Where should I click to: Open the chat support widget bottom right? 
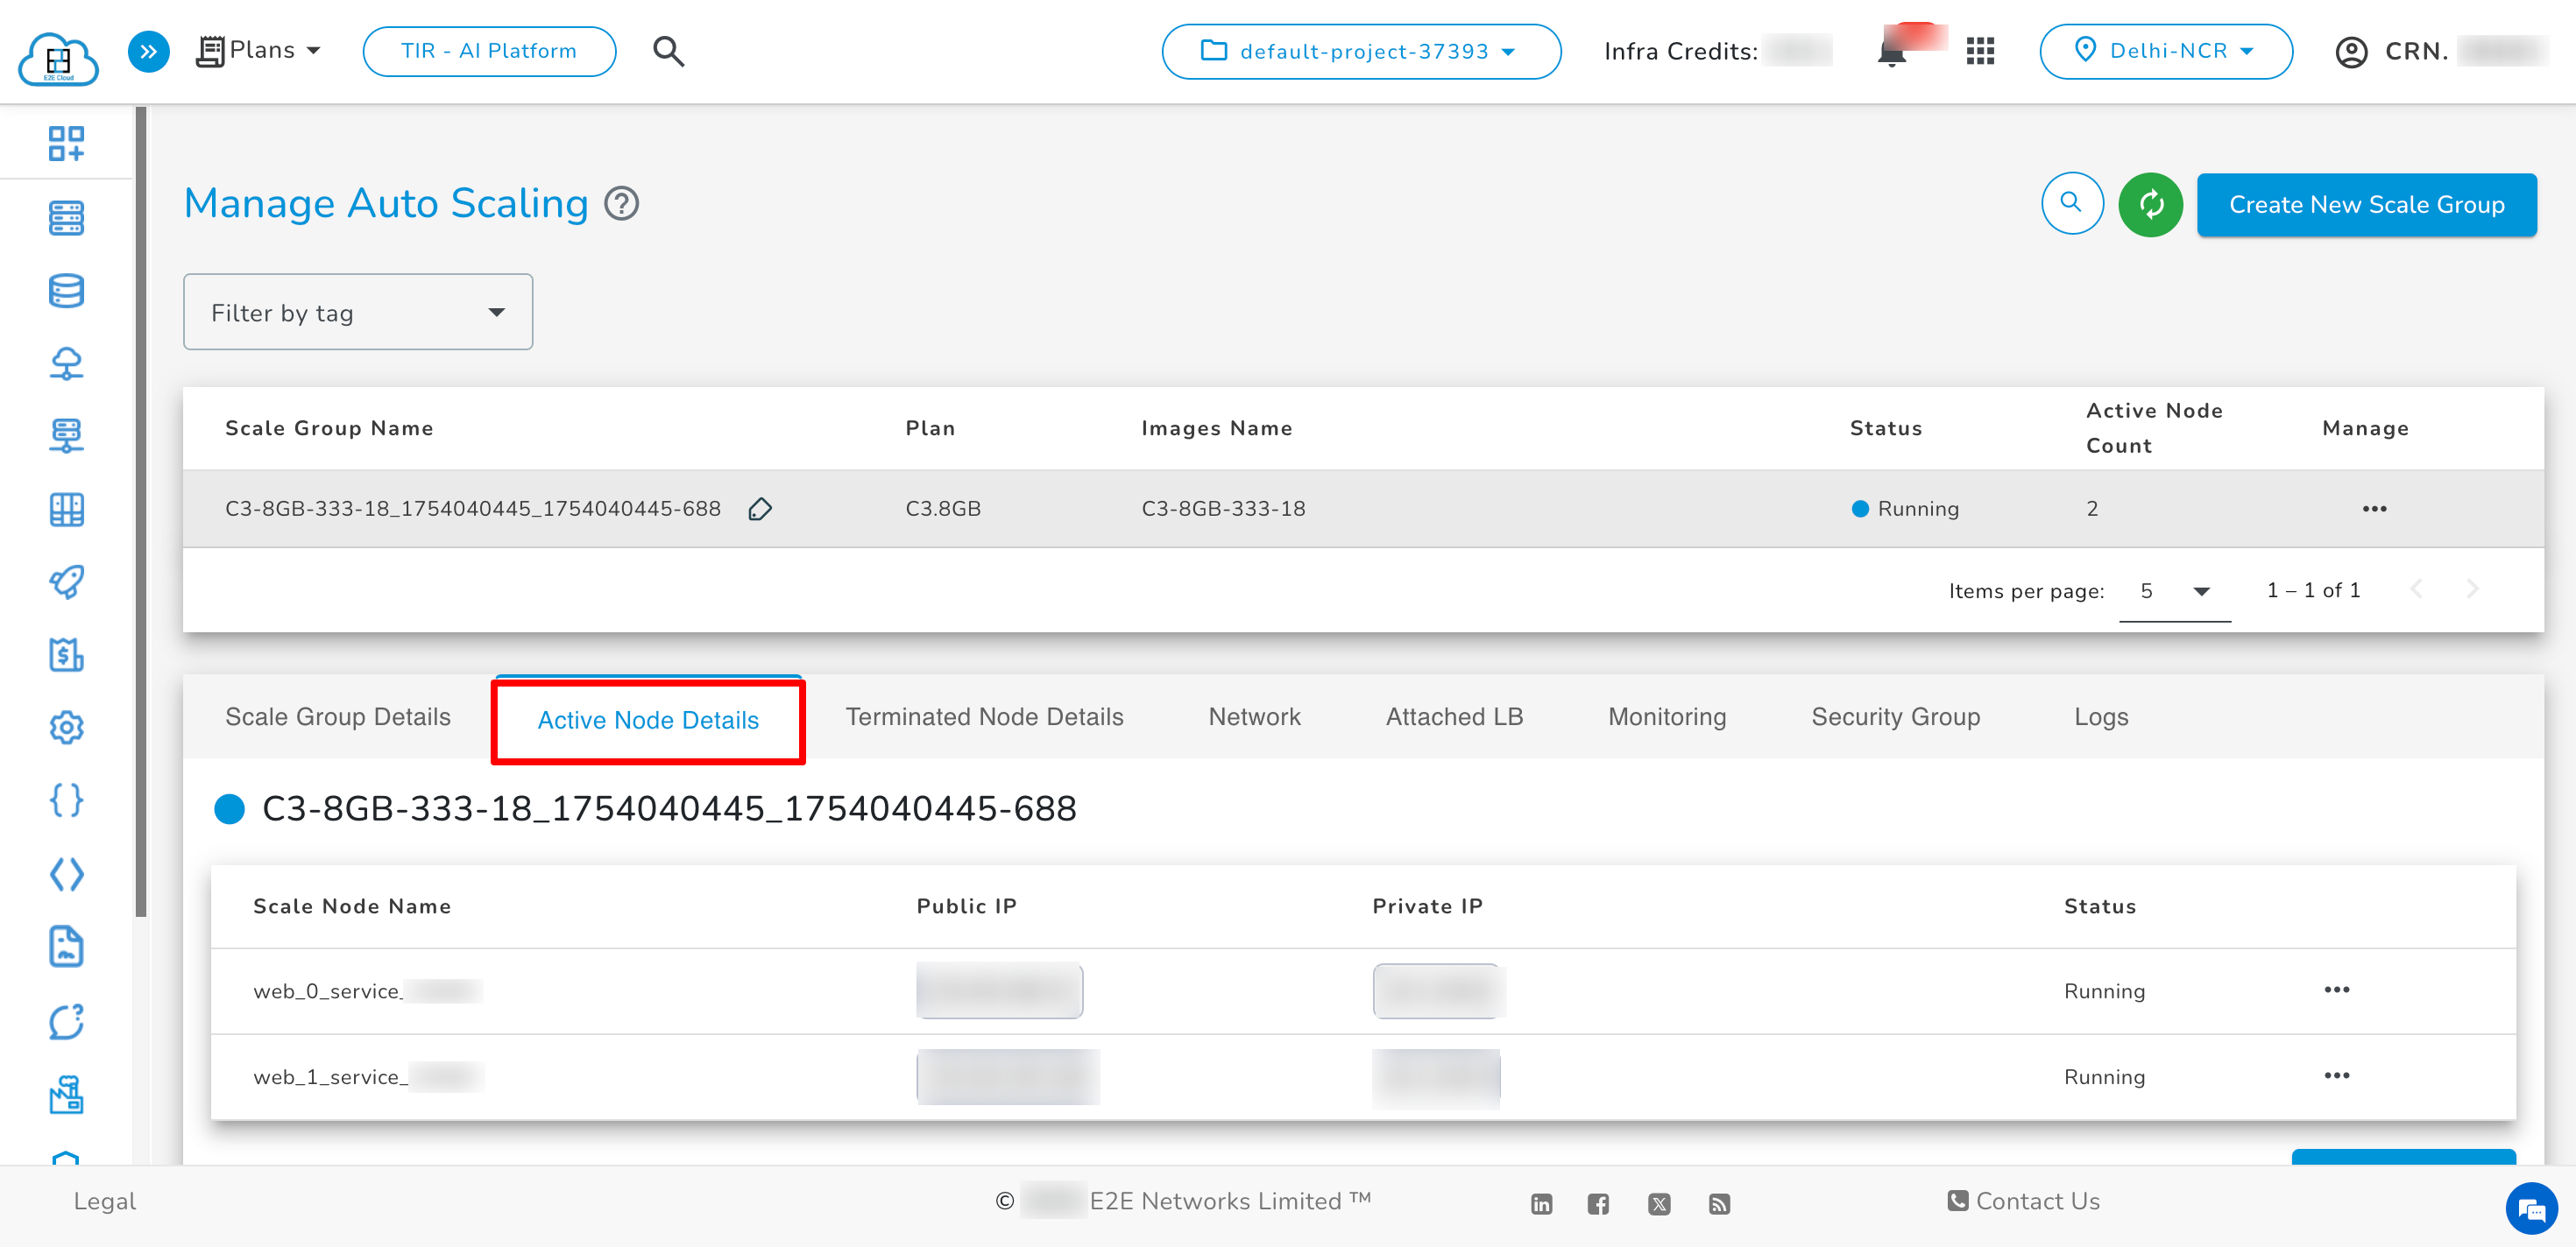point(2532,1209)
